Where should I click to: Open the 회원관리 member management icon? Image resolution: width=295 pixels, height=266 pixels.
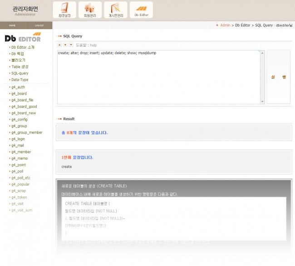[90, 10]
